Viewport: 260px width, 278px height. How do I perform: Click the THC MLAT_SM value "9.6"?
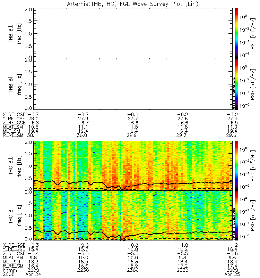(x=232, y=257)
